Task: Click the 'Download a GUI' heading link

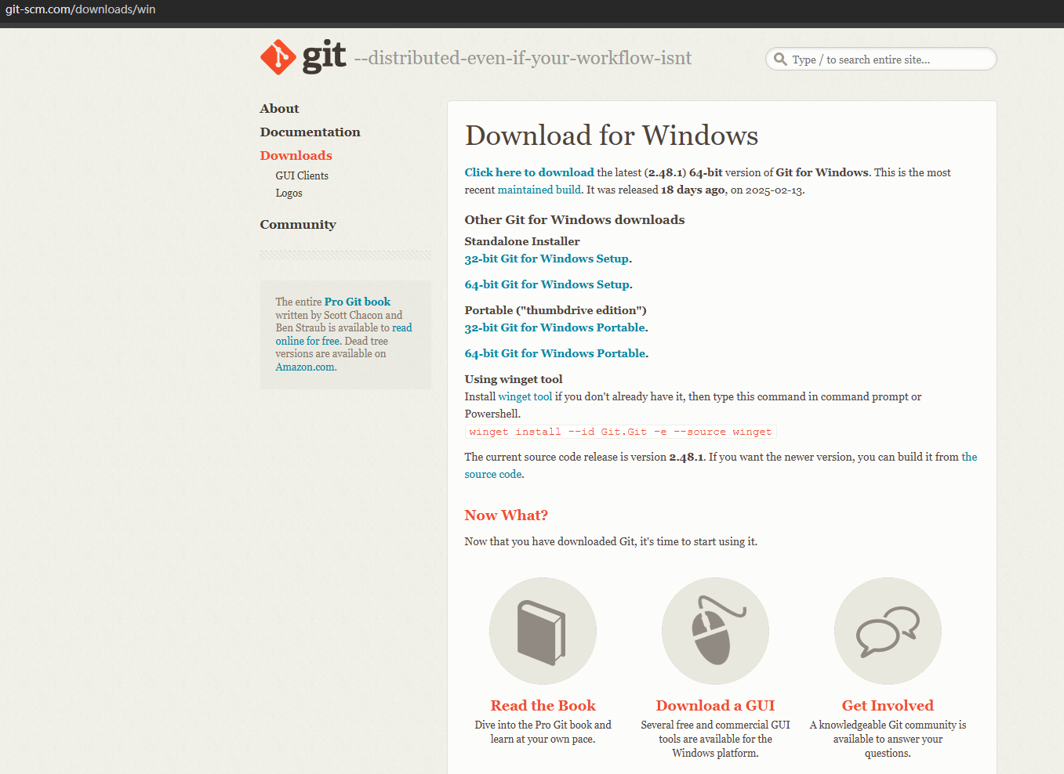Action: pyautogui.click(x=715, y=705)
